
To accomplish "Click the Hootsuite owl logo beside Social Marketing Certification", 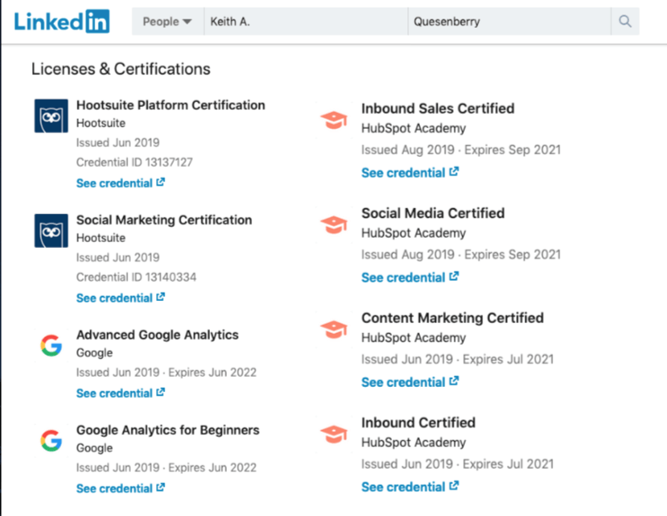I will [x=51, y=230].
